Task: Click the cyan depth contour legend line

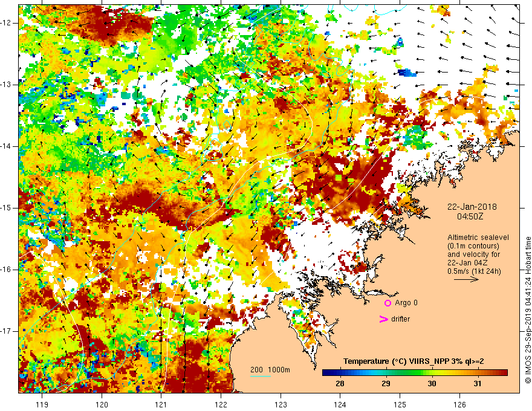Action: point(261,376)
